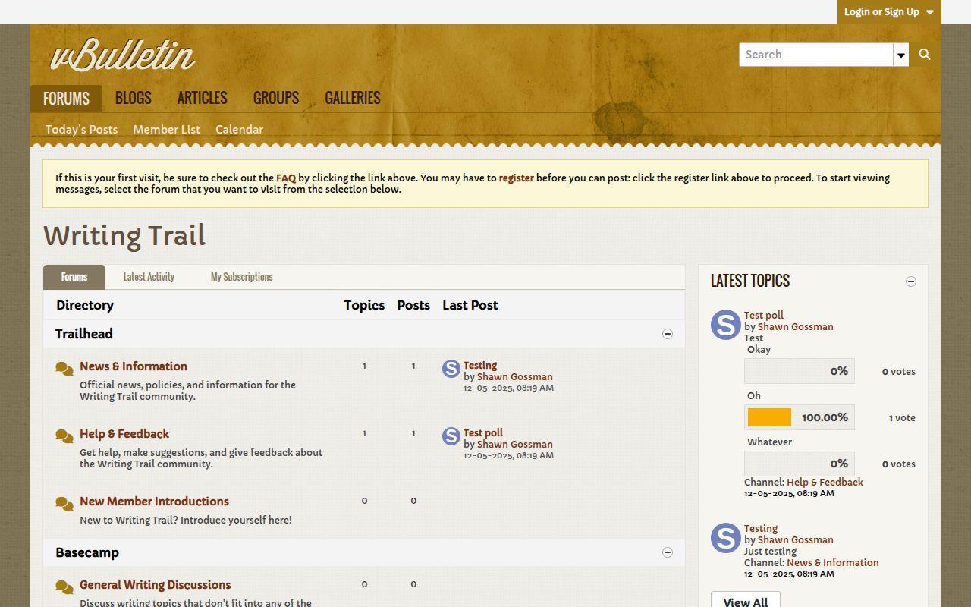
Task: Click the avatar next to Testing last post
Action: pyautogui.click(x=451, y=369)
